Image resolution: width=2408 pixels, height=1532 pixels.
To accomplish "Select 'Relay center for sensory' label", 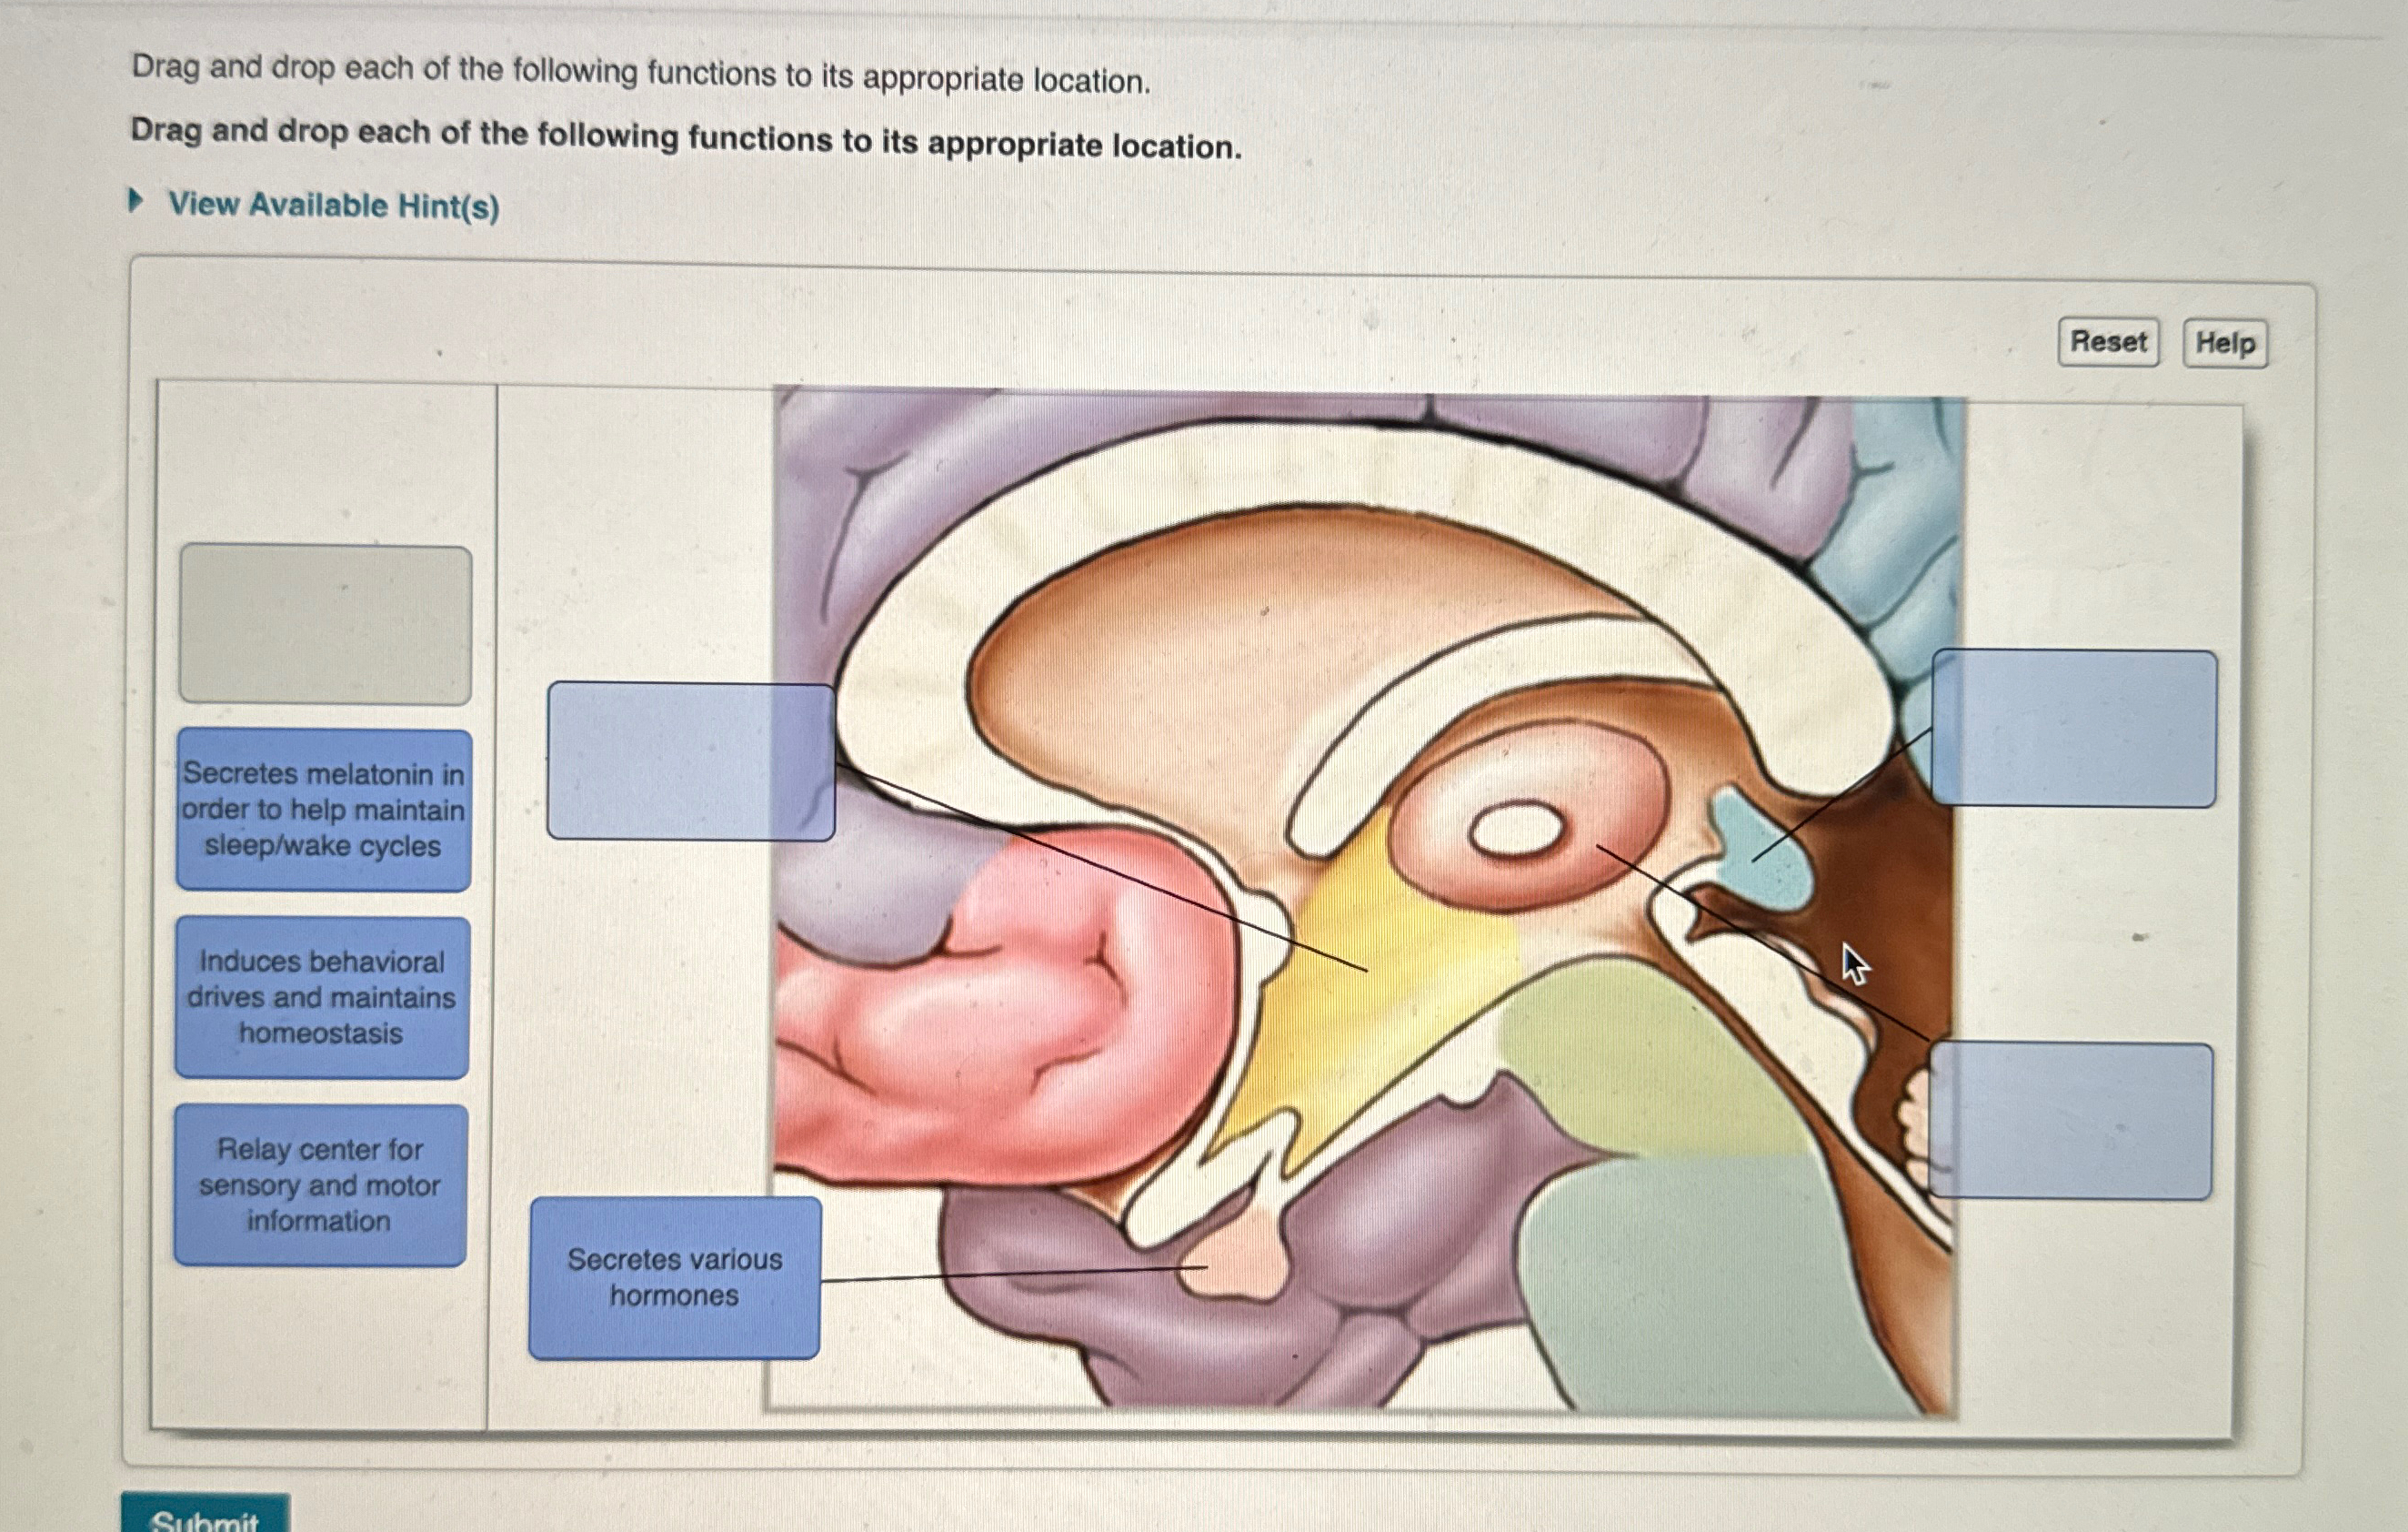I will click(320, 1184).
